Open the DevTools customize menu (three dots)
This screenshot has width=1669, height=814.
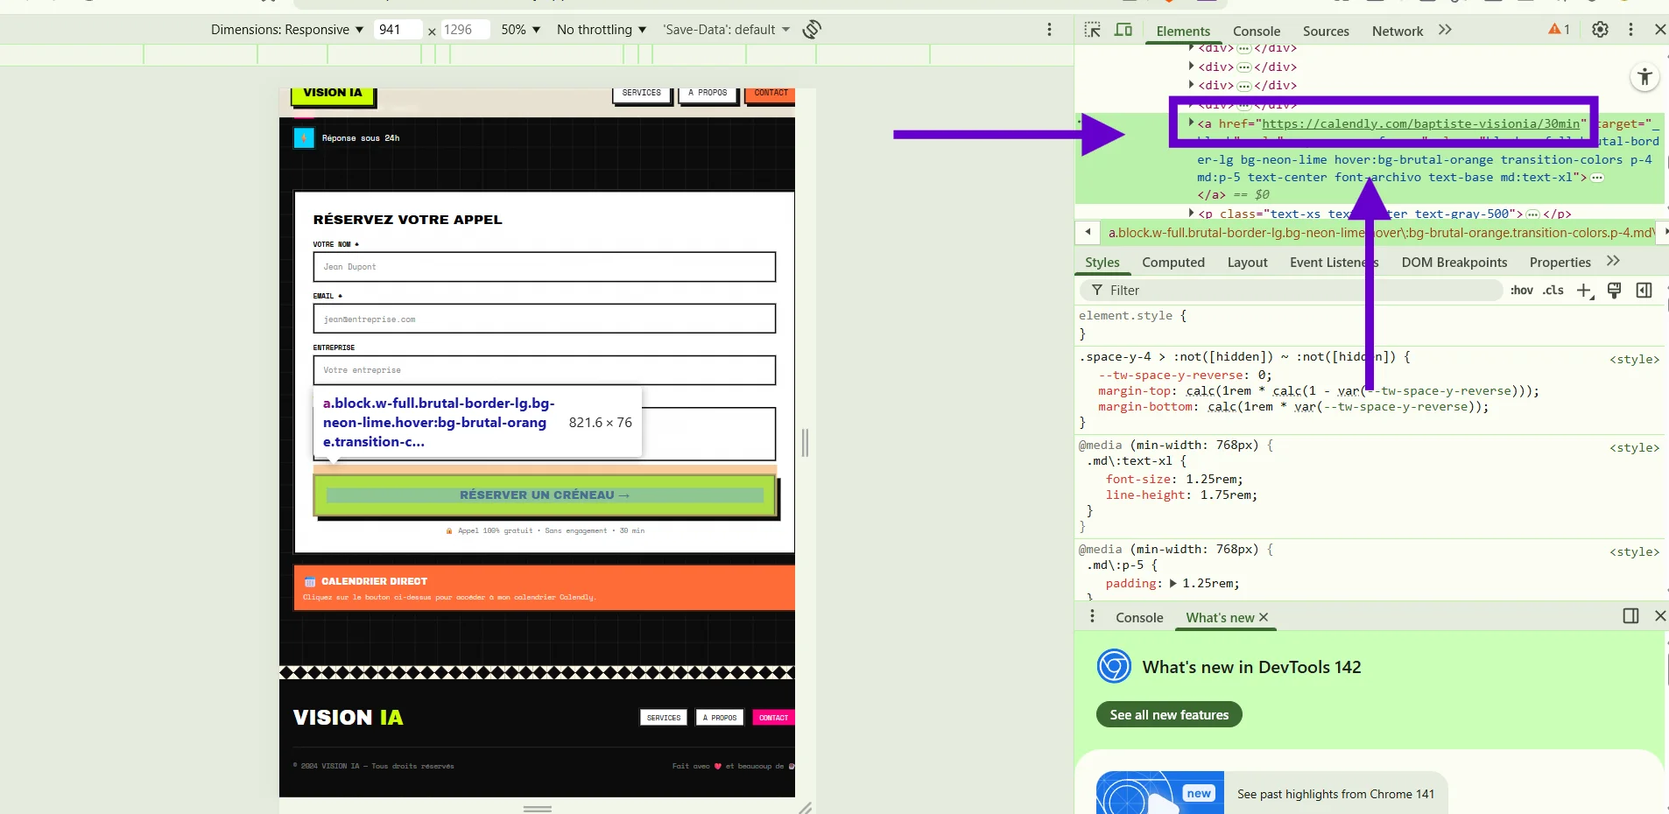point(1630,30)
